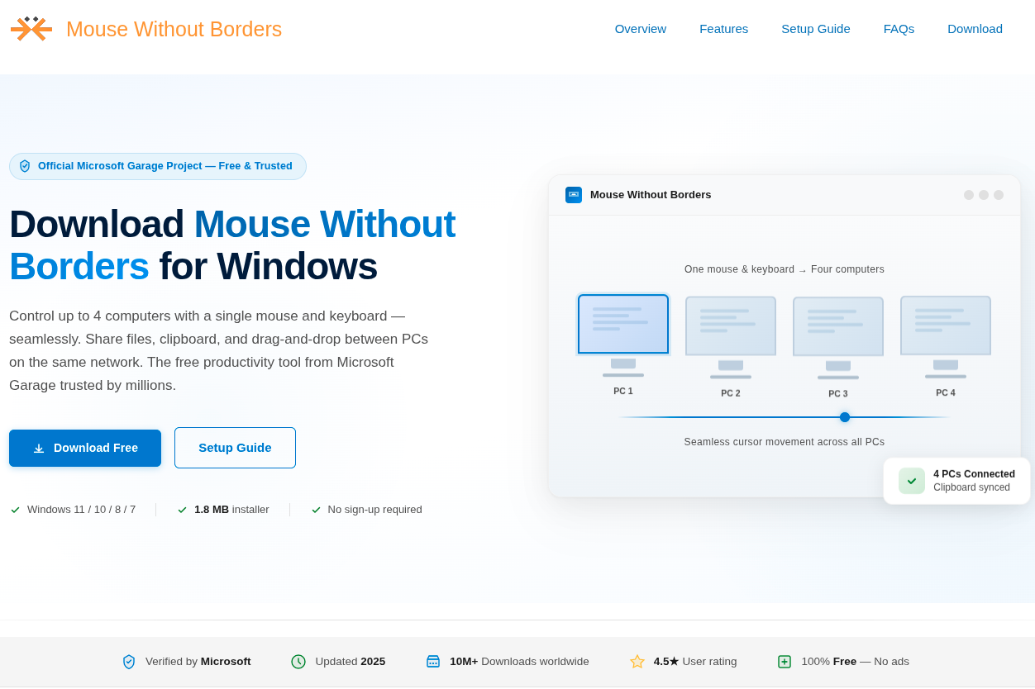The image size is (1035, 689).
Task: Click the checkmark beside 1.8 MB installer
Action: (182, 510)
